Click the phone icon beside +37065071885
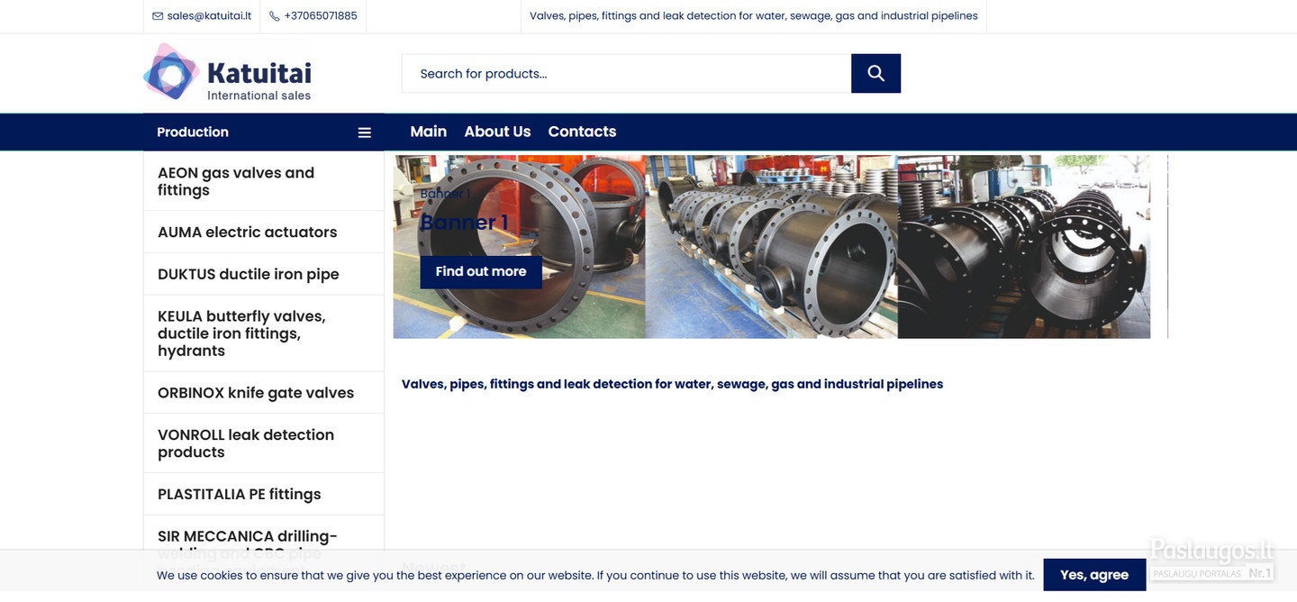 [275, 16]
